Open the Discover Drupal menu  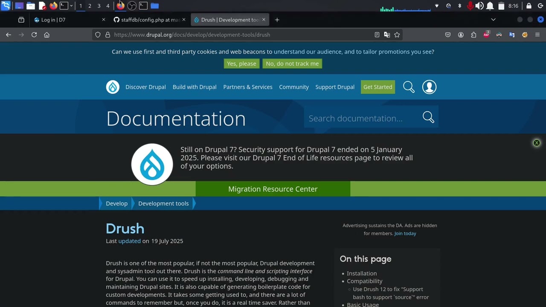coord(145,87)
